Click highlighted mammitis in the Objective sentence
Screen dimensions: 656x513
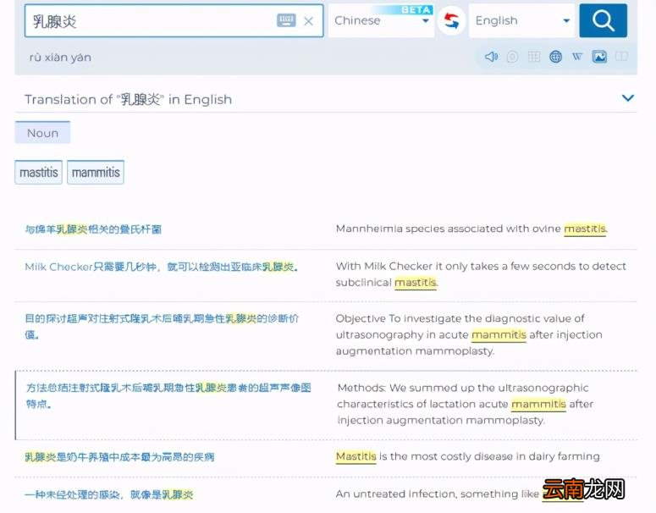coord(499,334)
